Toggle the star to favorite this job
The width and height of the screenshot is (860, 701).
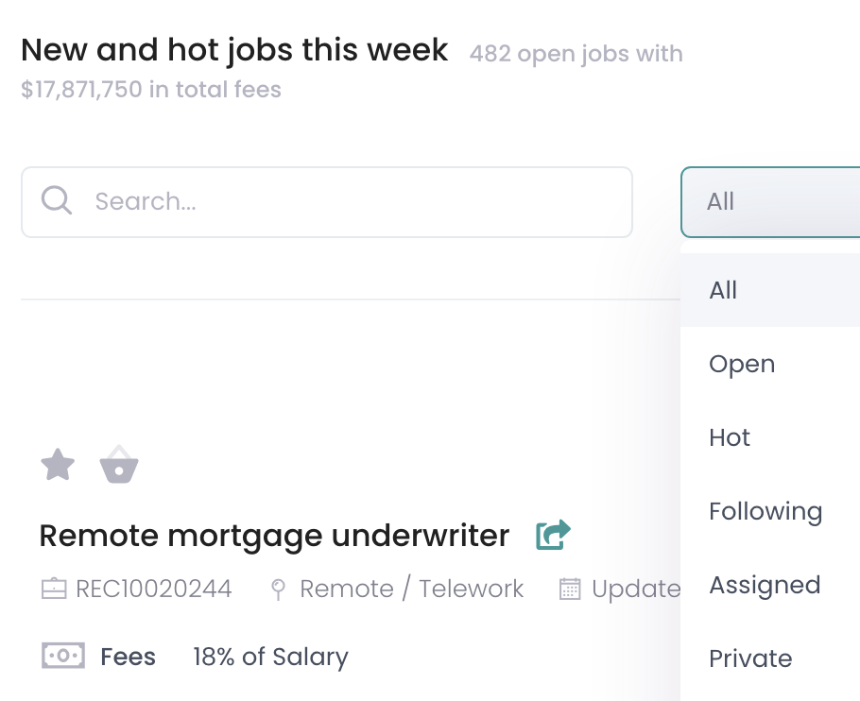click(58, 465)
